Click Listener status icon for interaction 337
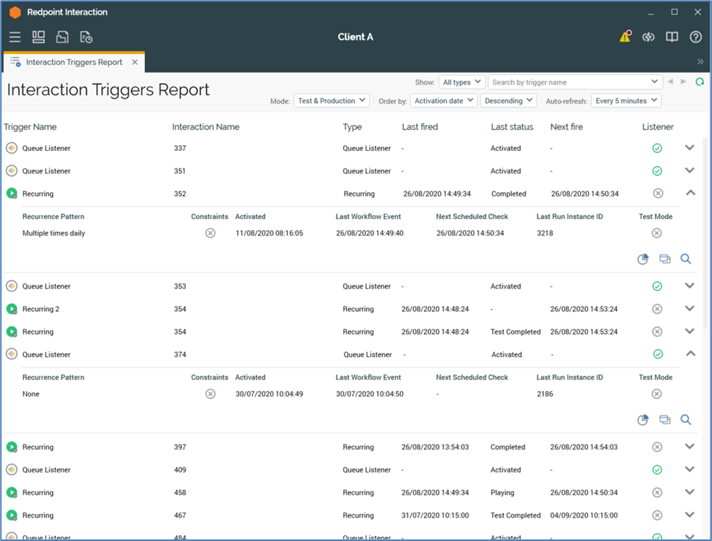 (657, 149)
